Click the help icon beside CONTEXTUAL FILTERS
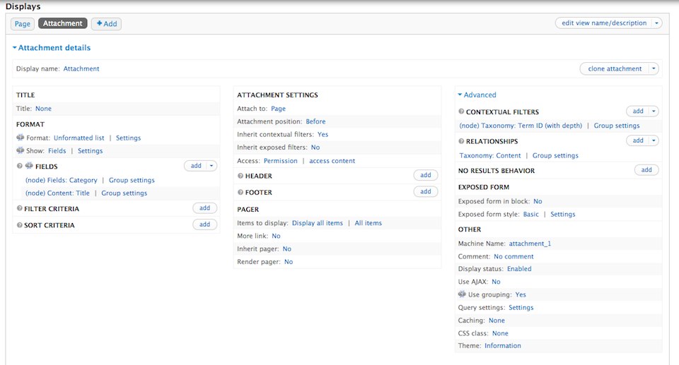The height and width of the screenshot is (365, 679). pos(461,112)
